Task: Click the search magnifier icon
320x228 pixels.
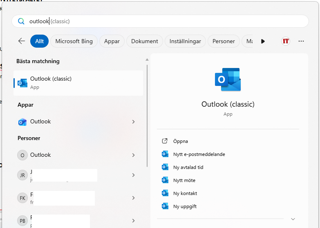Action: [x=21, y=21]
